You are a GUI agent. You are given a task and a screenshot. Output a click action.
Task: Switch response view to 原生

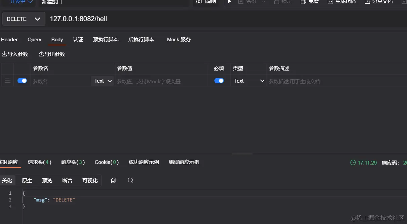27,181
